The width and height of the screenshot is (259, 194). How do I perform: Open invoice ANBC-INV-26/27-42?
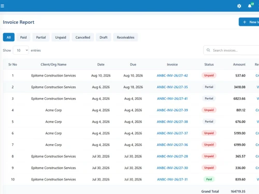click(x=172, y=76)
